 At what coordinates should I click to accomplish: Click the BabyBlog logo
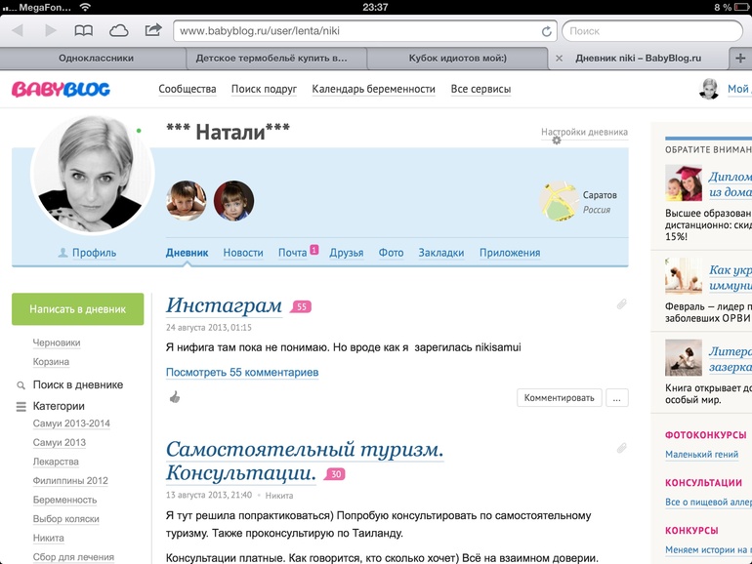pos(61,89)
